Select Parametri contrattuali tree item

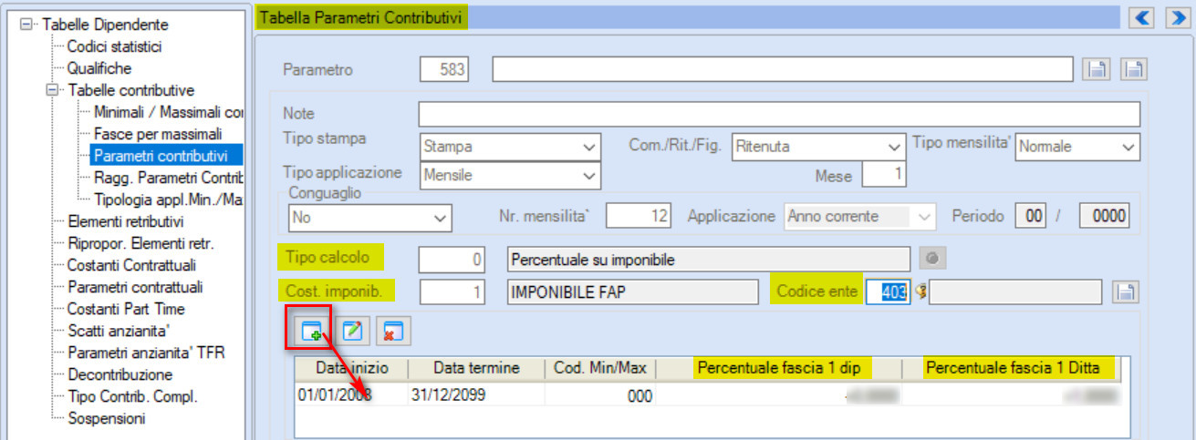(135, 287)
